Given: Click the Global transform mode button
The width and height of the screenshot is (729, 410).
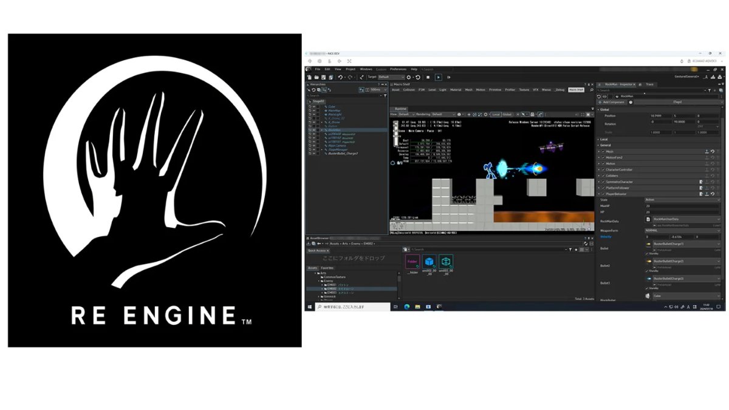Looking at the screenshot, I should tap(507, 114).
